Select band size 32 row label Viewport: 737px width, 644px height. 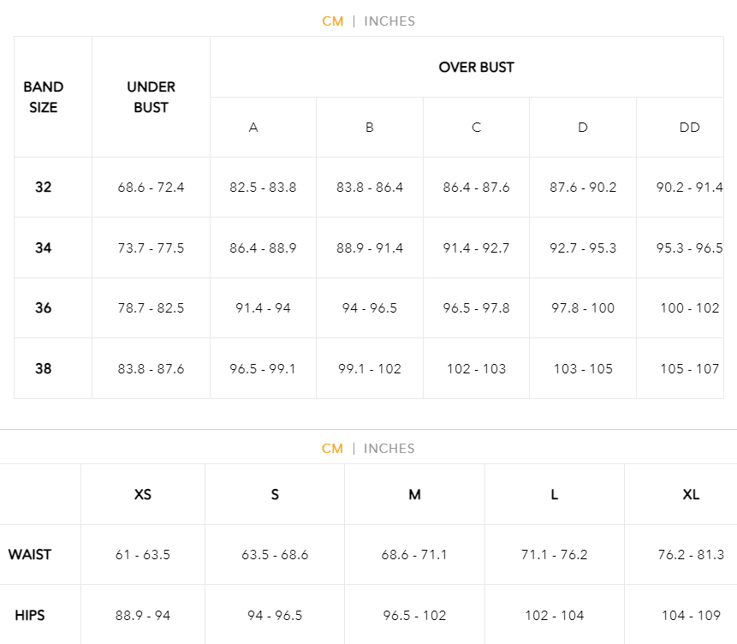tap(44, 188)
